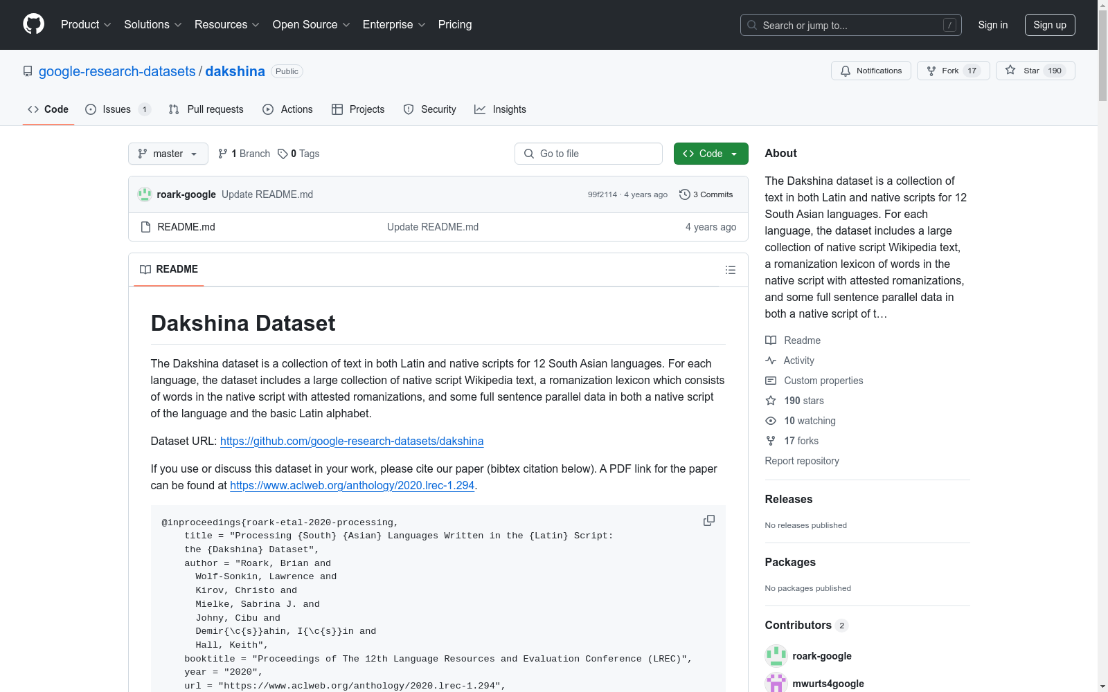This screenshot has width=1108, height=692.
Task: Click the Sign up button
Action: [1050, 25]
